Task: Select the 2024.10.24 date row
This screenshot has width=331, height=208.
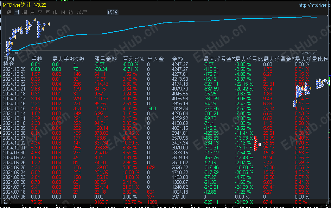Action: (14, 74)
